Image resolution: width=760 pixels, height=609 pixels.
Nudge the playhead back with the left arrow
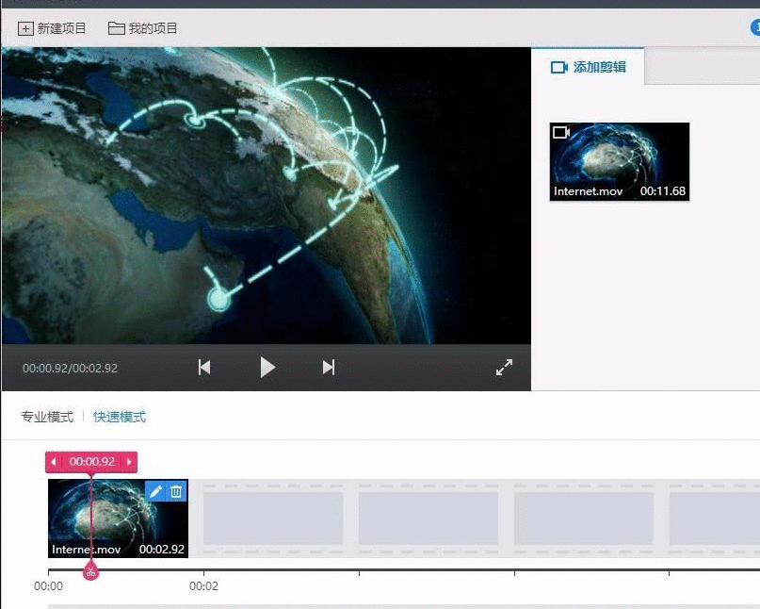[x=53, y=462]
